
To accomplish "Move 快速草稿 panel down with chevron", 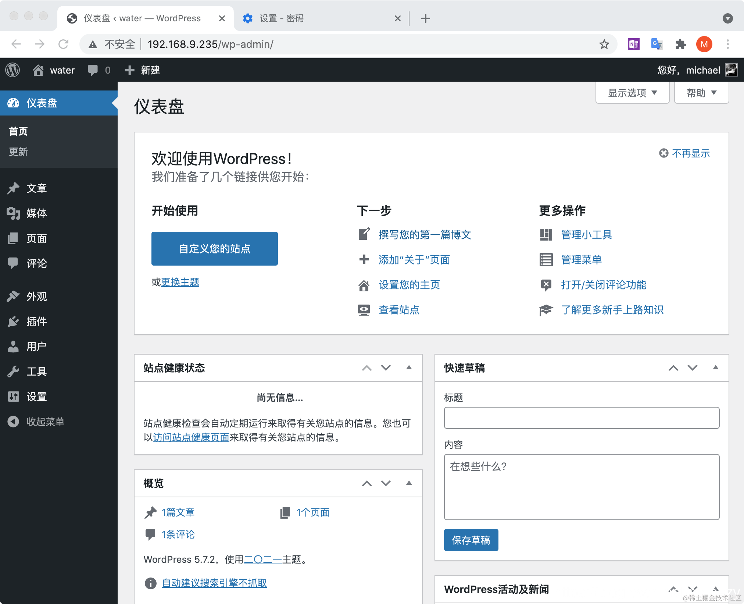I will (x=693, y=367).
